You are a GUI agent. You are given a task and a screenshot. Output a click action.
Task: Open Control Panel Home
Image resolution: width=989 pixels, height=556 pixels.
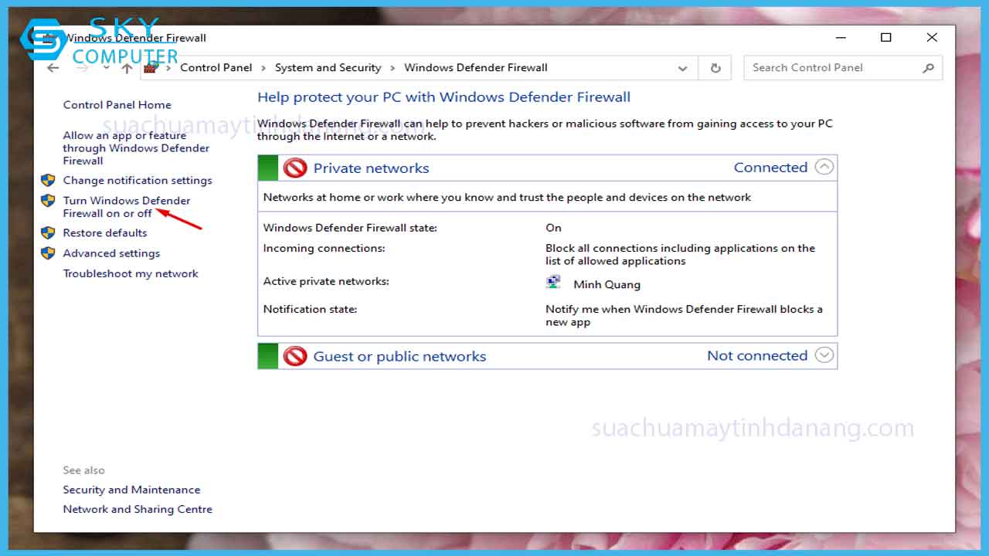117,105
